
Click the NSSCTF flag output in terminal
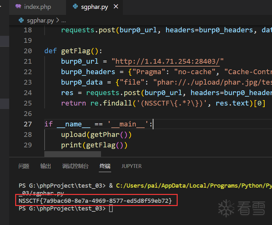click(95, 201)
